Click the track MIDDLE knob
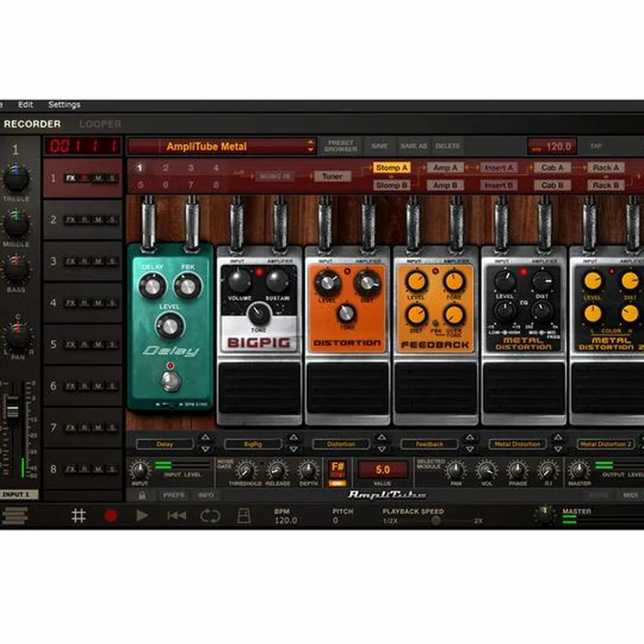This screenshot has height=644, width=644. [16, 223]
